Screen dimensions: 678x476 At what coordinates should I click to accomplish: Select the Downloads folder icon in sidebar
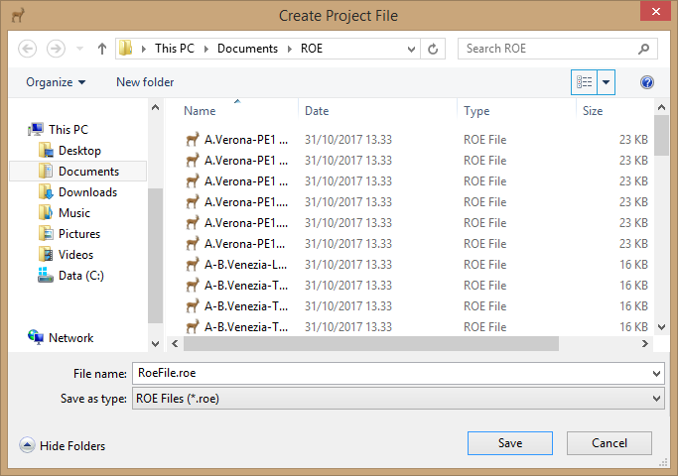[x=46, y=192]
